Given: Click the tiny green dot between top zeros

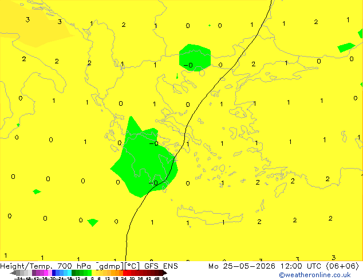Looking at the screenshot, I should 210,25.
